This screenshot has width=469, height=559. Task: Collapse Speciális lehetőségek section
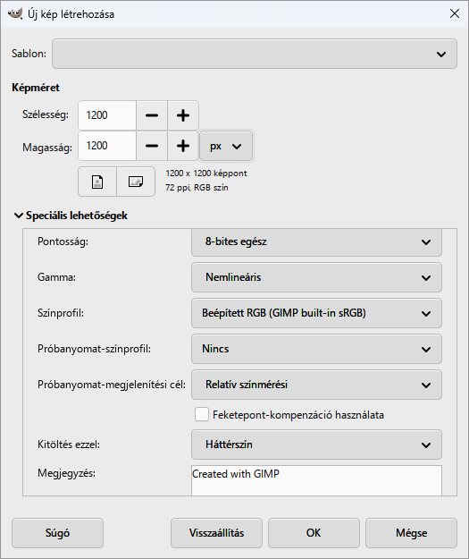[71, 216]
